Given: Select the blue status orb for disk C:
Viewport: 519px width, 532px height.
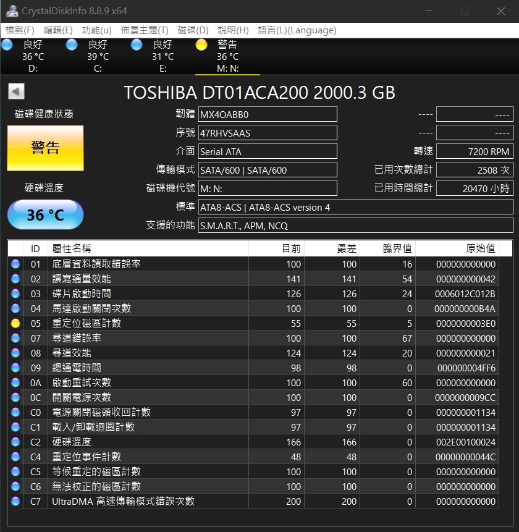Looking at the screenshot, I should coord(72,44).
